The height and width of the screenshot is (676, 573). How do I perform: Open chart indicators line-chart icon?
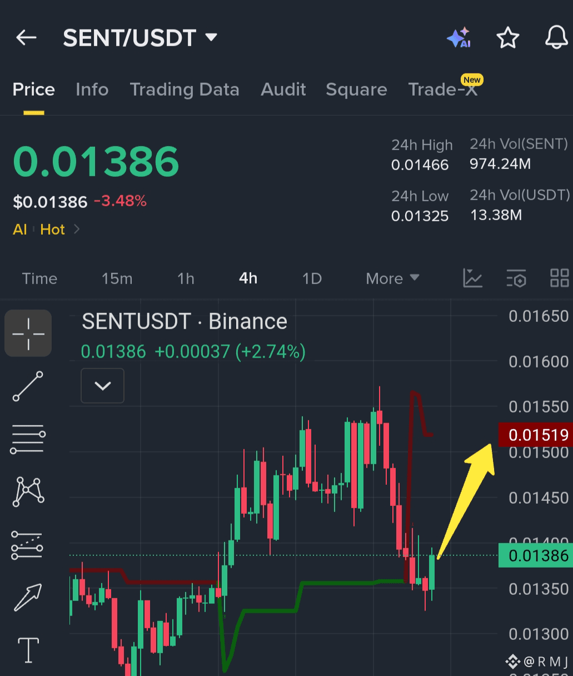pos(472,278)
